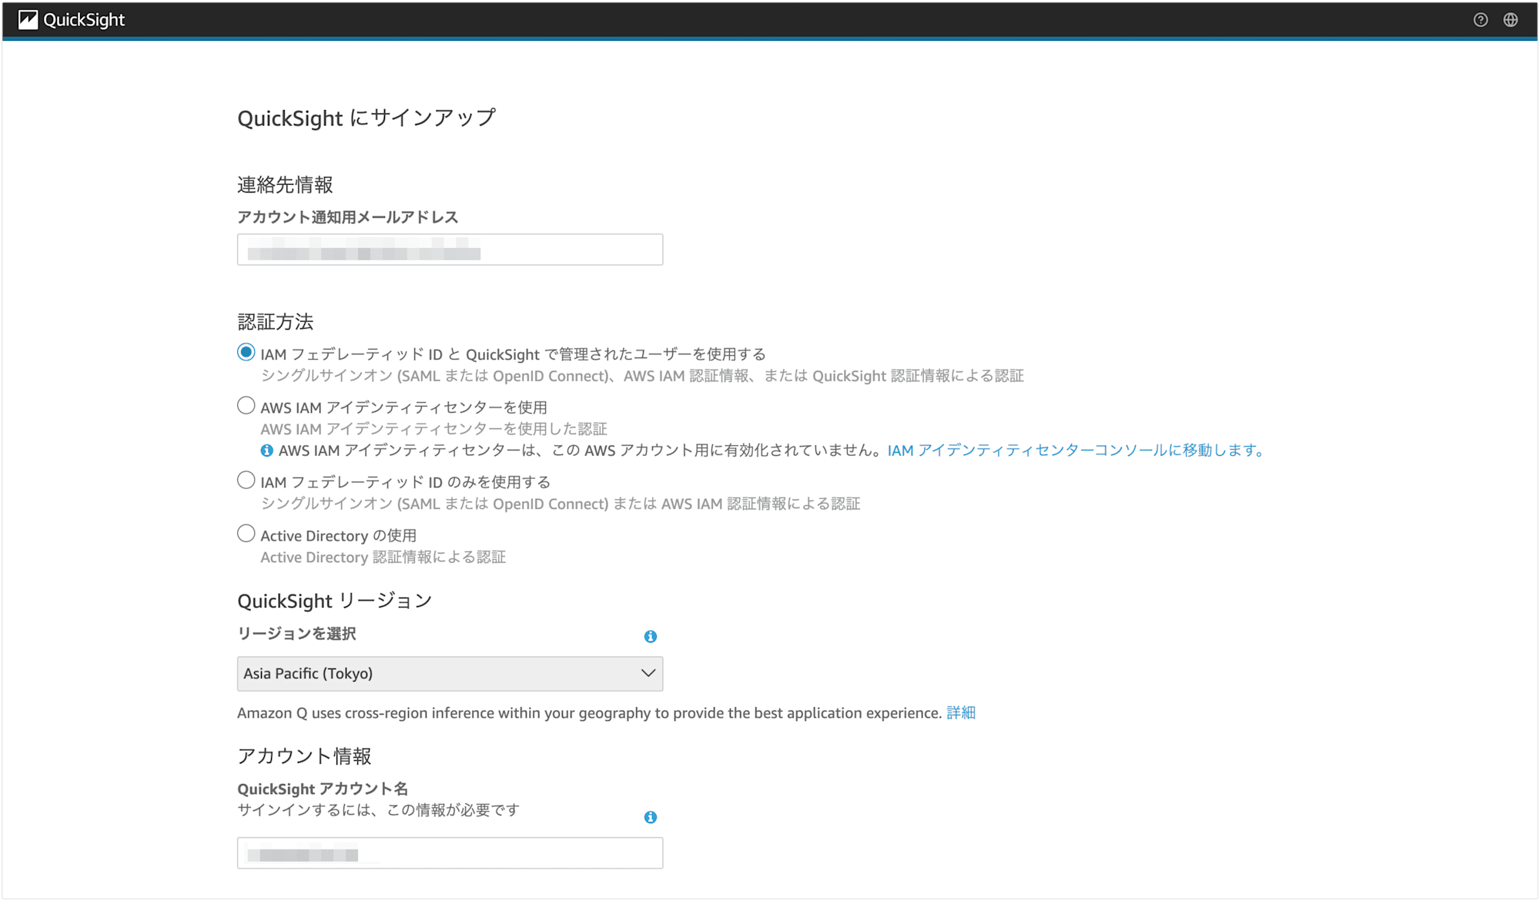The width and height of the screenshot is (1540, 901).
Task: Open the help question mark icon
Action: [x=1481, y=20]
